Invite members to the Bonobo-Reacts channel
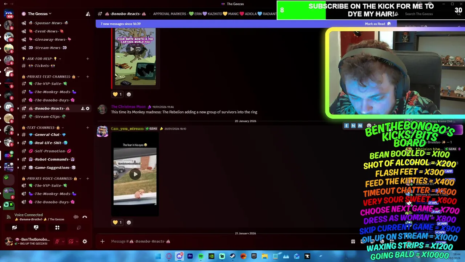Image resolution: width=465 pixels, height=262 pixels. coord(82,108)
